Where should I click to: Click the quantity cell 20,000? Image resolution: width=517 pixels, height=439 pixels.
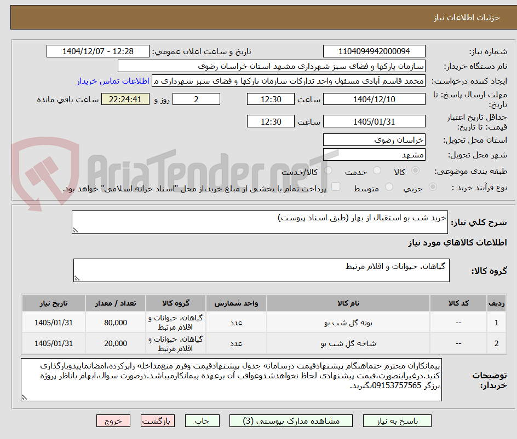pos(116,343)
